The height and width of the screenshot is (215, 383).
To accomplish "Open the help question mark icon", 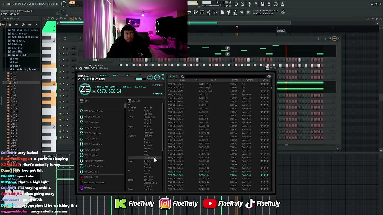I will 256,4.
